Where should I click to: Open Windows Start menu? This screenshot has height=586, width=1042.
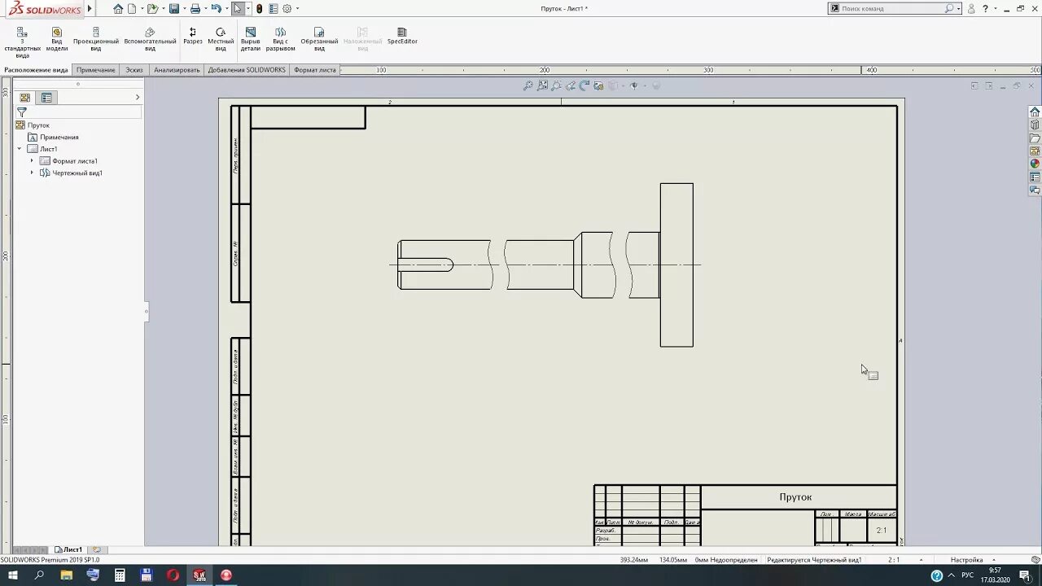(13, 575)
